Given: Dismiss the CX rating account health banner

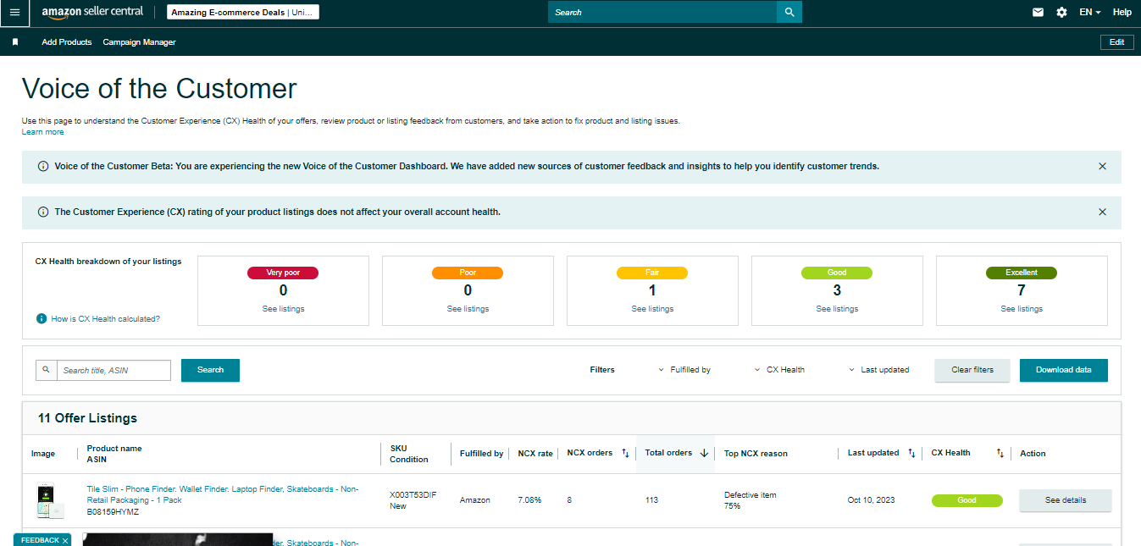Looking at the screenshot, I should [x=1102, y=212].
